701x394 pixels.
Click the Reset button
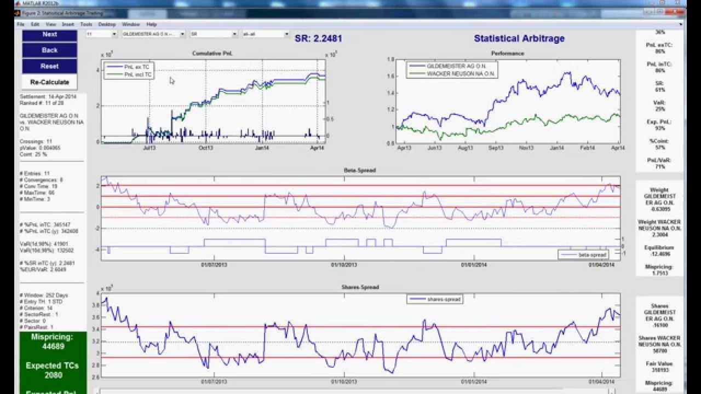(x=49, y=66)
